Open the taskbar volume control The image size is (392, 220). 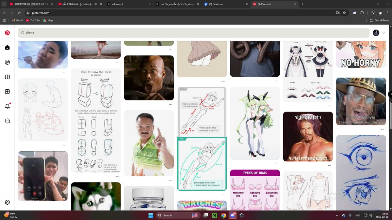pyautogui.click(x=371, y=215)
